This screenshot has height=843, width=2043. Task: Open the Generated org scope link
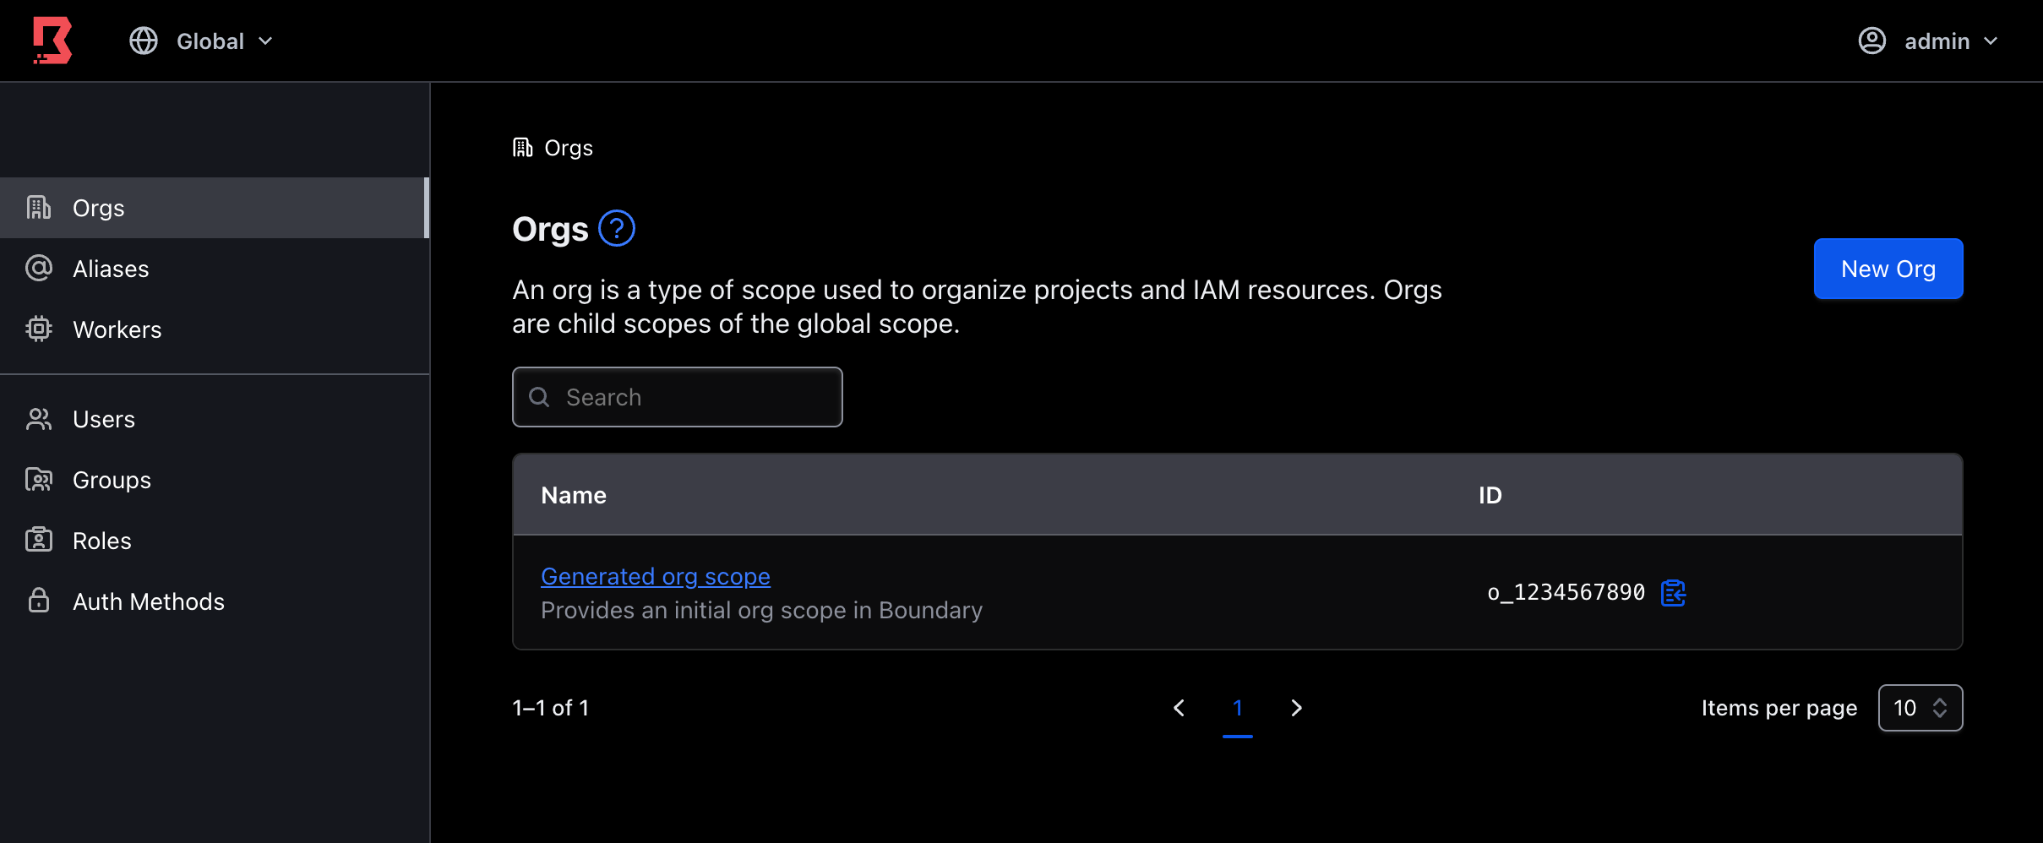656,576
